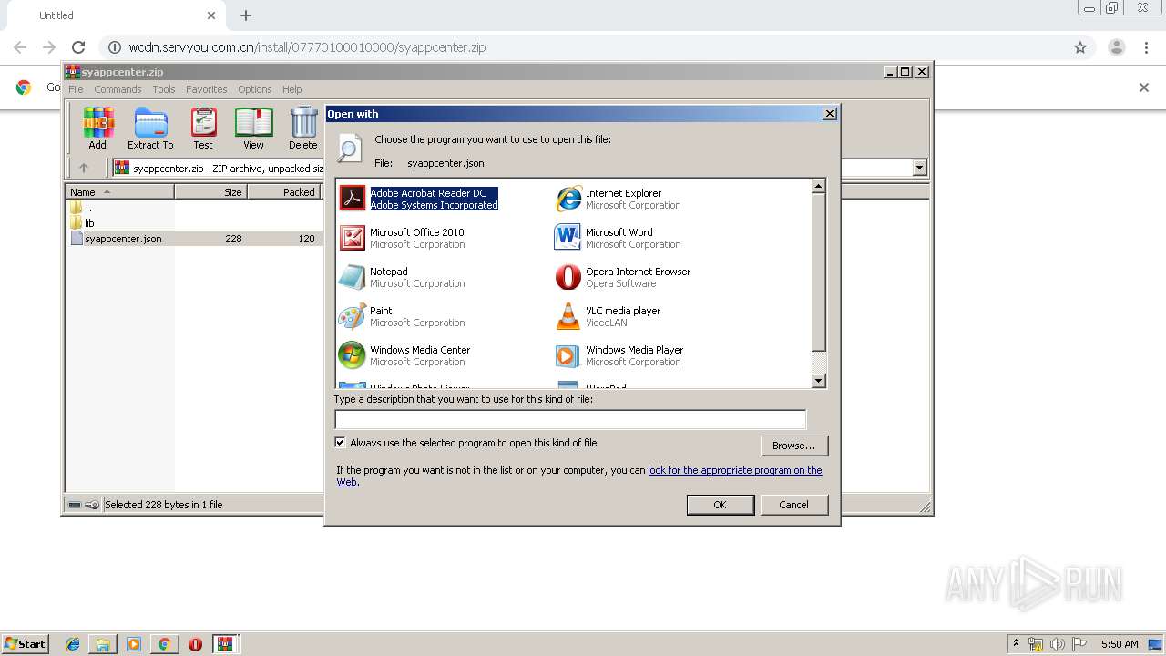Sort by Size column header
Viewport: 1166px width, 656px height.
click(x=210, y=192)
